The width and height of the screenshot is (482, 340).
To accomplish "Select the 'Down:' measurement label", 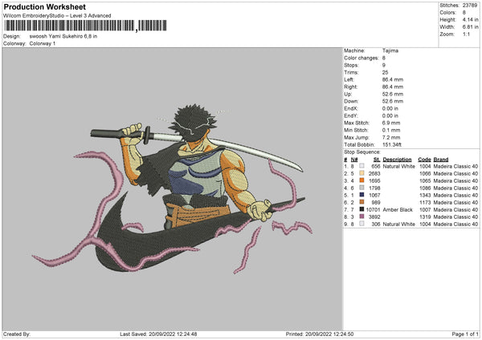I will tap(351, 101).
